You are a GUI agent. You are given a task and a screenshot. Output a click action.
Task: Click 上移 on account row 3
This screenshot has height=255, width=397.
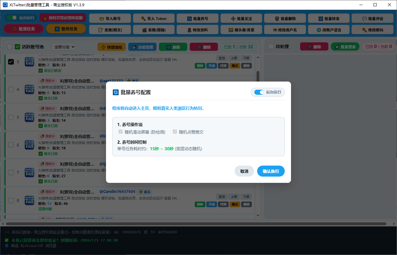coord(234,58)
